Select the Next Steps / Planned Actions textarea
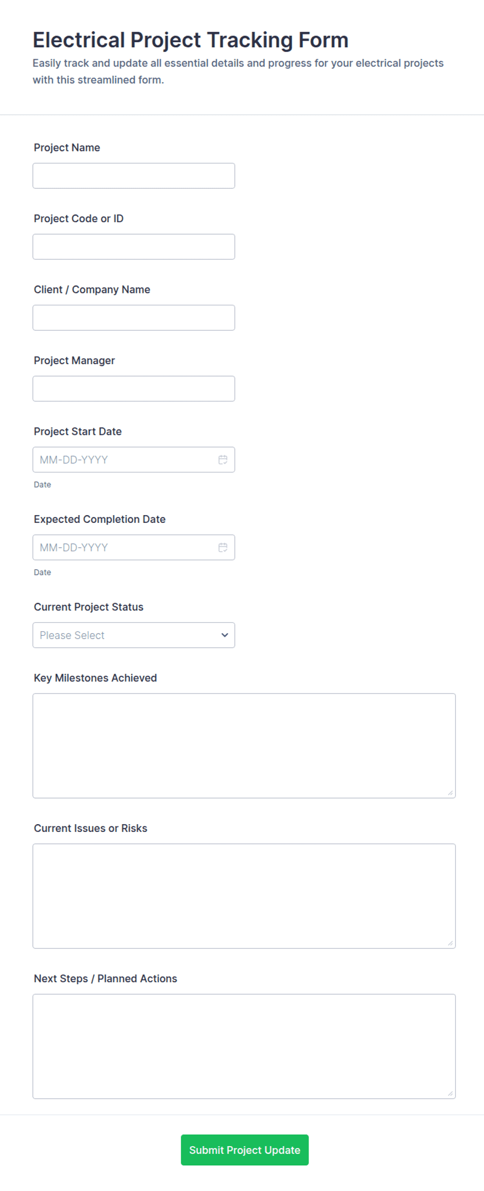 [244, 1046]
